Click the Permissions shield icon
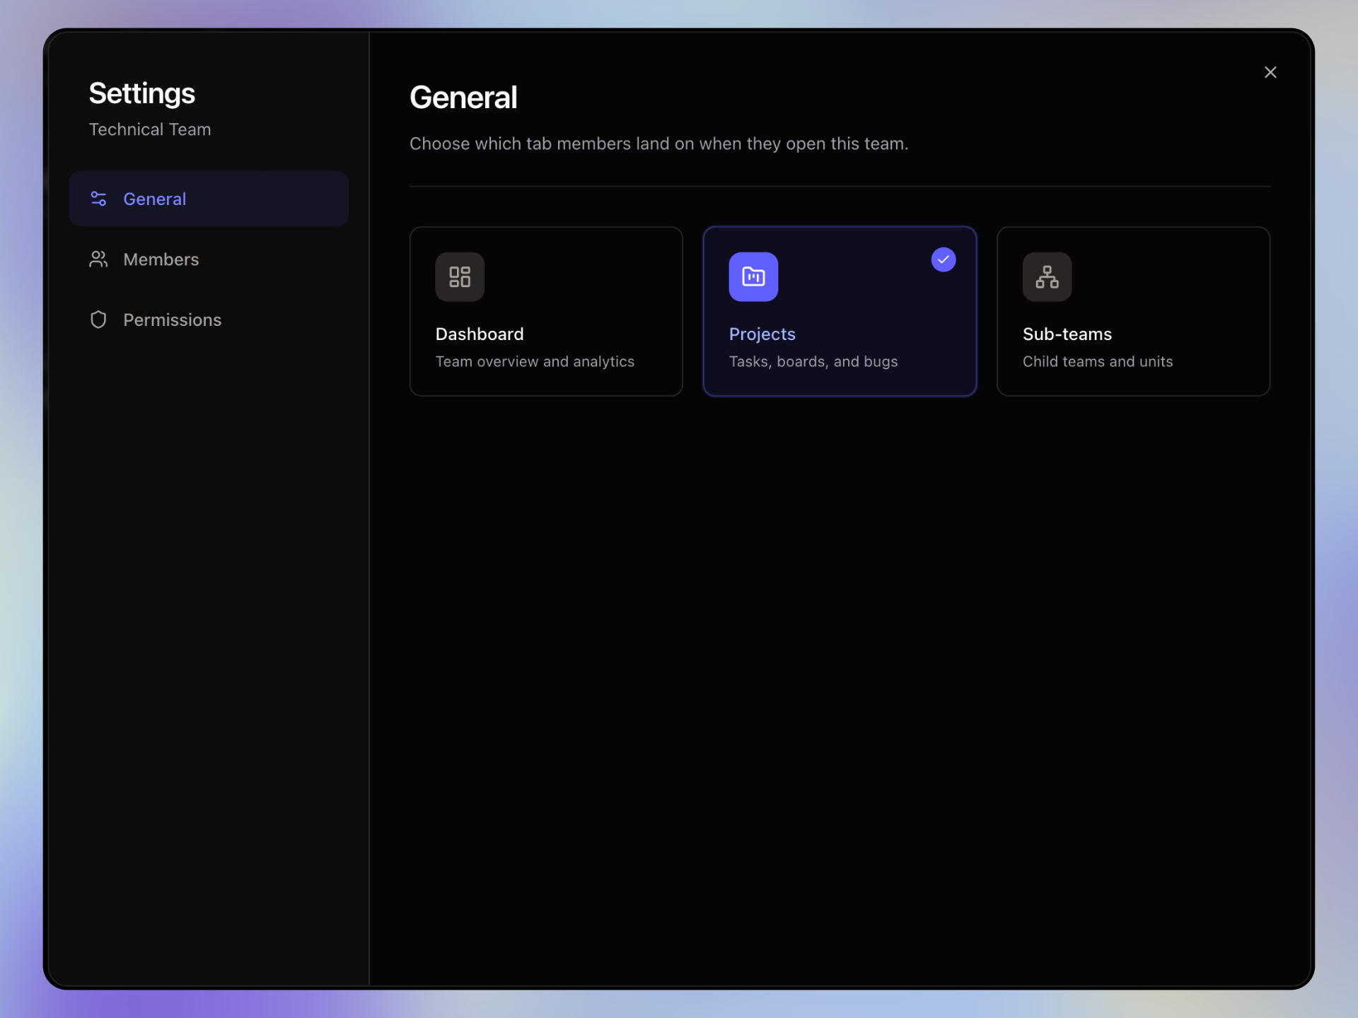 point(98,320)
